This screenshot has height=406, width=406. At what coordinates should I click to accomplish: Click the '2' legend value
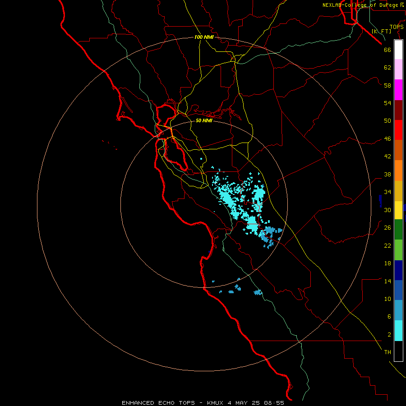click(x=389, y=335)
